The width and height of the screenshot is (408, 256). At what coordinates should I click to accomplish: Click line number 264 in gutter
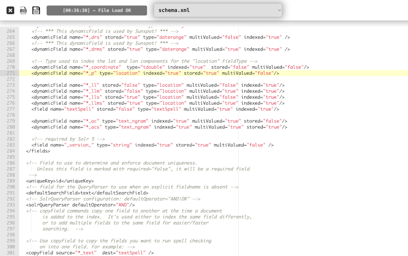tap(11, 31)
